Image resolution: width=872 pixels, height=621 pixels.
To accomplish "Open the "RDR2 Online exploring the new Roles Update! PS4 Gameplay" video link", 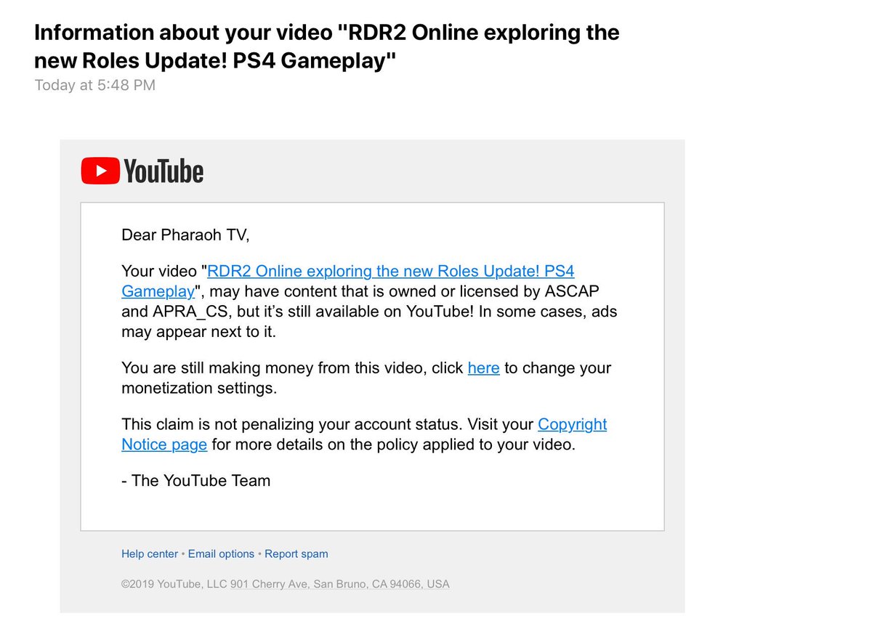I will pos(348,281).
